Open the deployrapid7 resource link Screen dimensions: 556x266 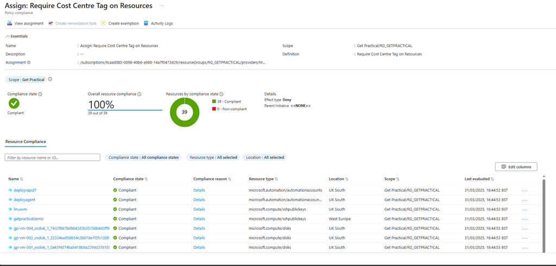click(x=24, y=191)
